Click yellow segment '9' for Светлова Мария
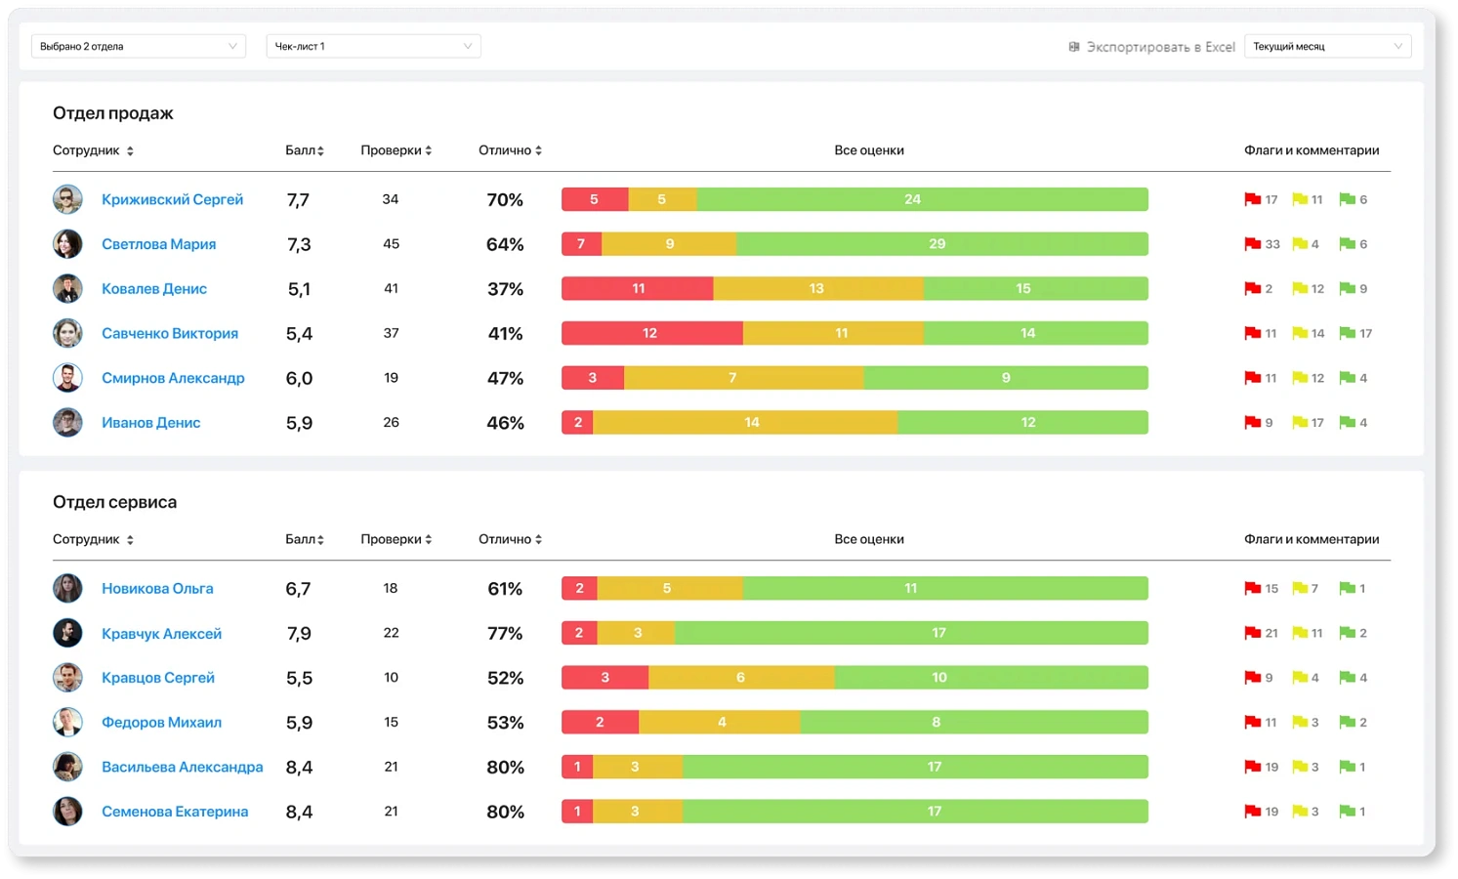The image size is (1458, 879). pyautogui.click(x=669, y=244)
